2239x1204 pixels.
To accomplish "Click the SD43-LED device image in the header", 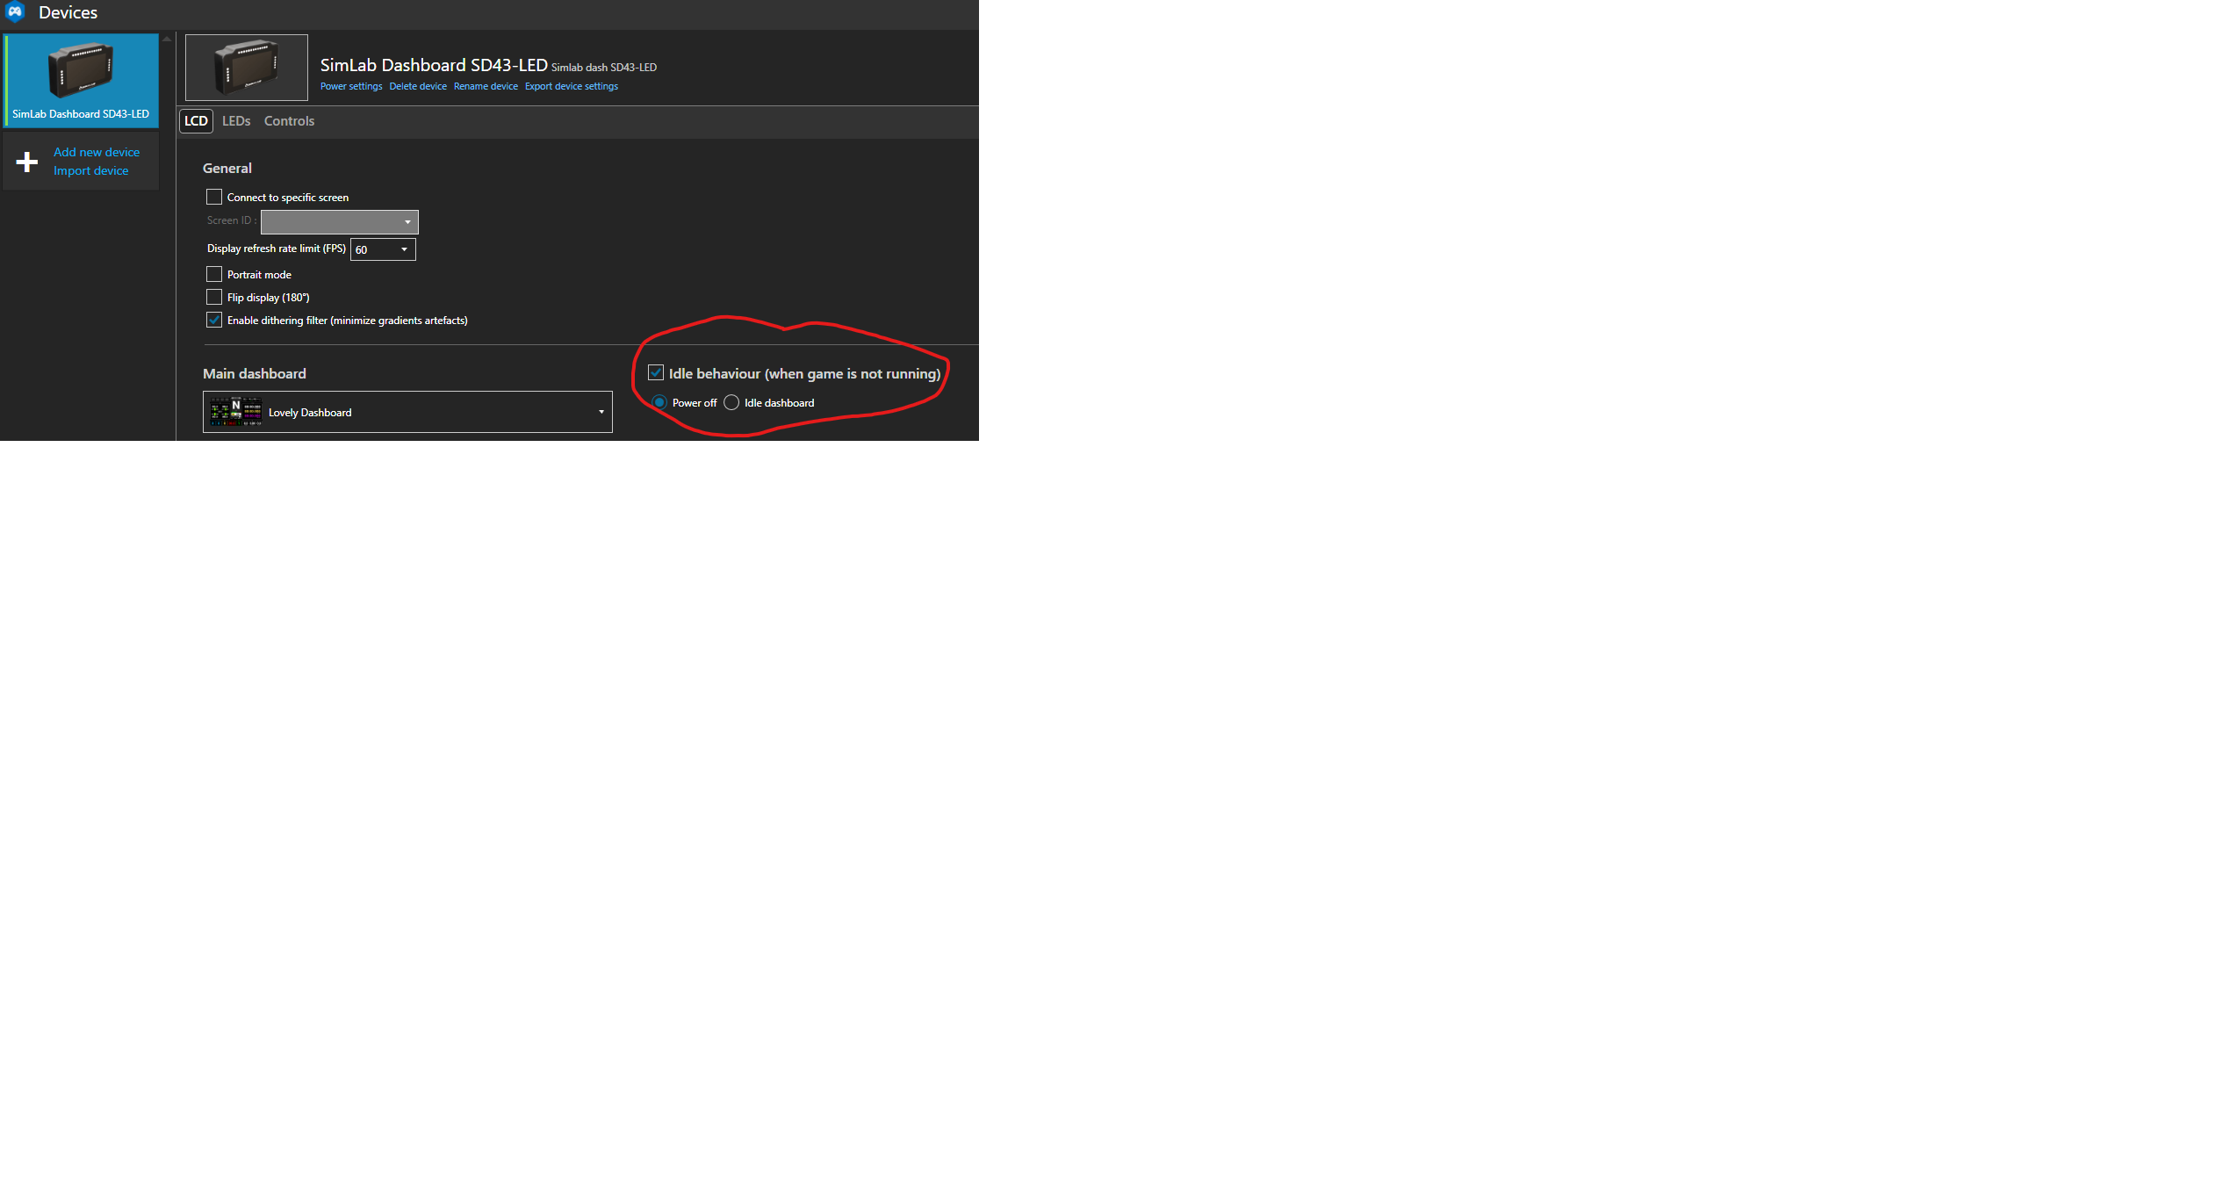I will pyautogui.click(x=247, y=68).
